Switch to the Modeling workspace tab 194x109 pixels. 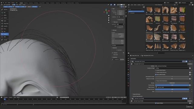[x=26, y=3]
